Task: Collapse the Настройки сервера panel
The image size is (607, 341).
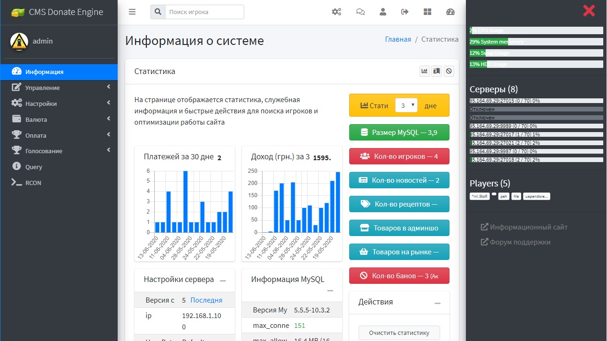Action: coord(223,281)
